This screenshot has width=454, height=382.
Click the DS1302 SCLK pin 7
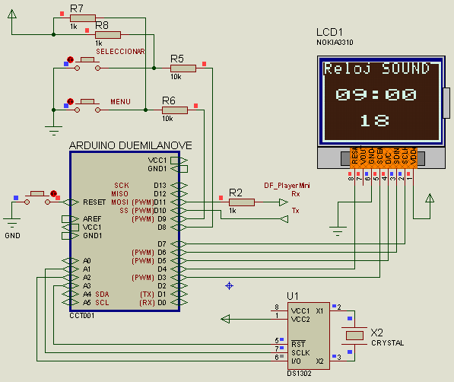[x=279, y=353]
